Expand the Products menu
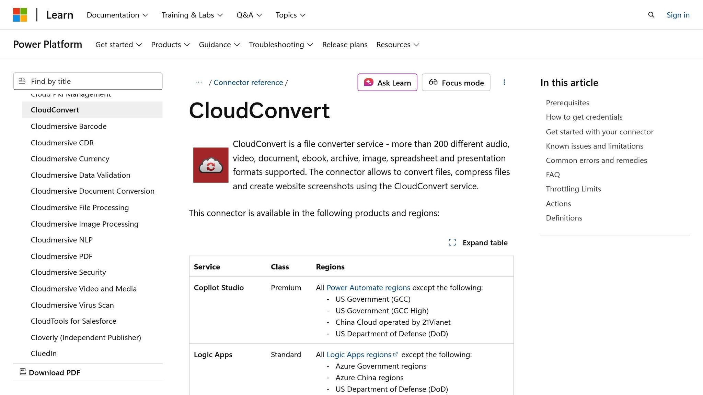This screenshot has height=395, width=703. pos(170,45)
